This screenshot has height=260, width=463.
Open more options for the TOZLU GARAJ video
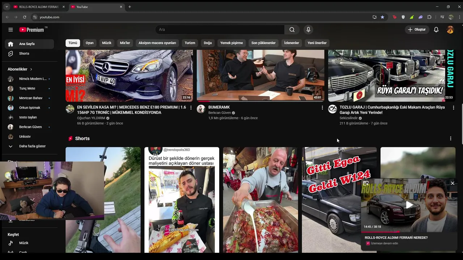(x=453, y=108)
